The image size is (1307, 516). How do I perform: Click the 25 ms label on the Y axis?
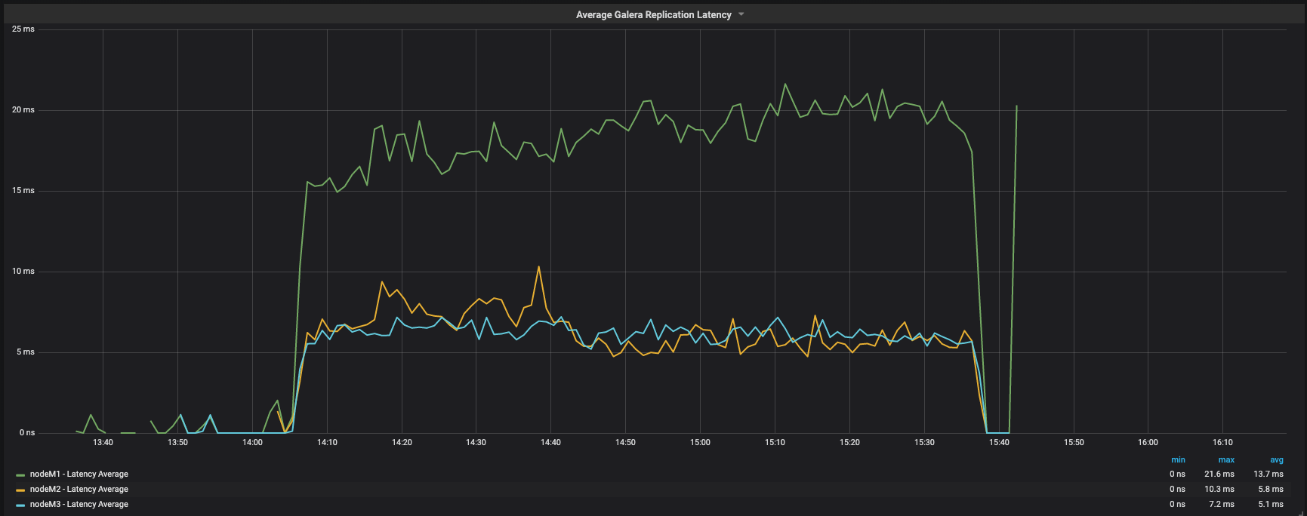pyautogui.click(x=23, y=29)
